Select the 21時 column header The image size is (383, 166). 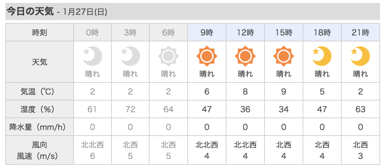click(360, 32)
